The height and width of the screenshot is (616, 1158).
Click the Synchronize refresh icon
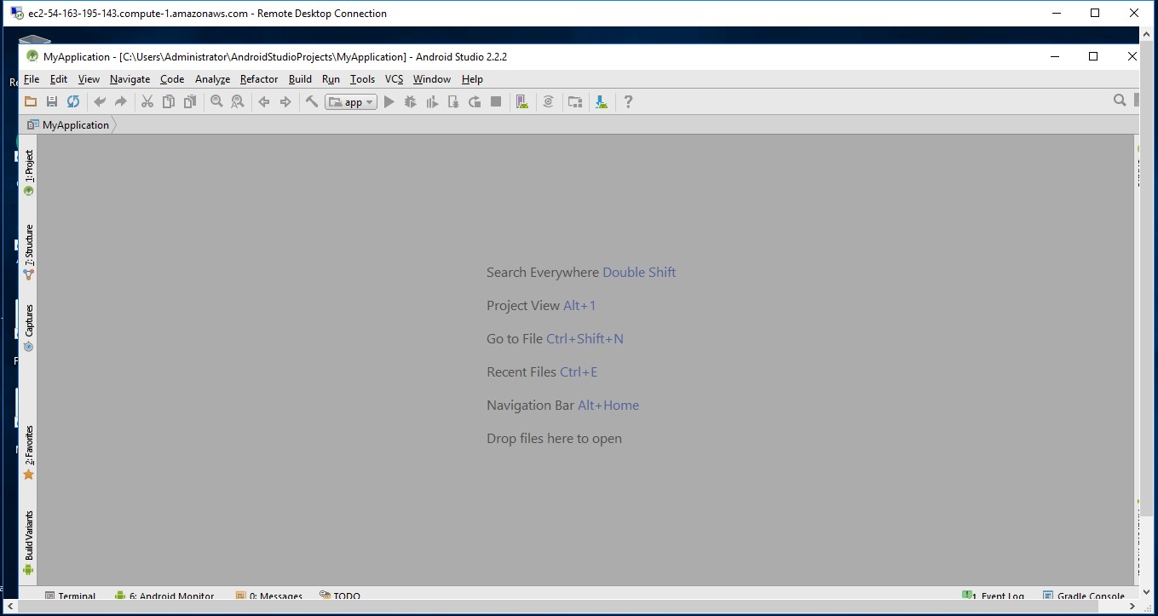[x=73, y=101]
